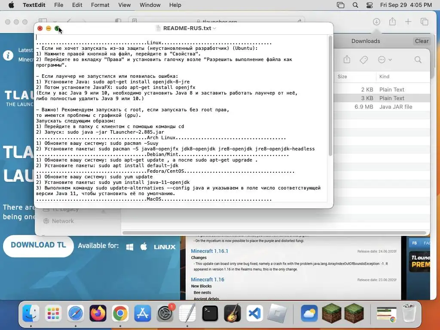Click the Finder Share icon
The image size is (440, 330).
[347, 59]
